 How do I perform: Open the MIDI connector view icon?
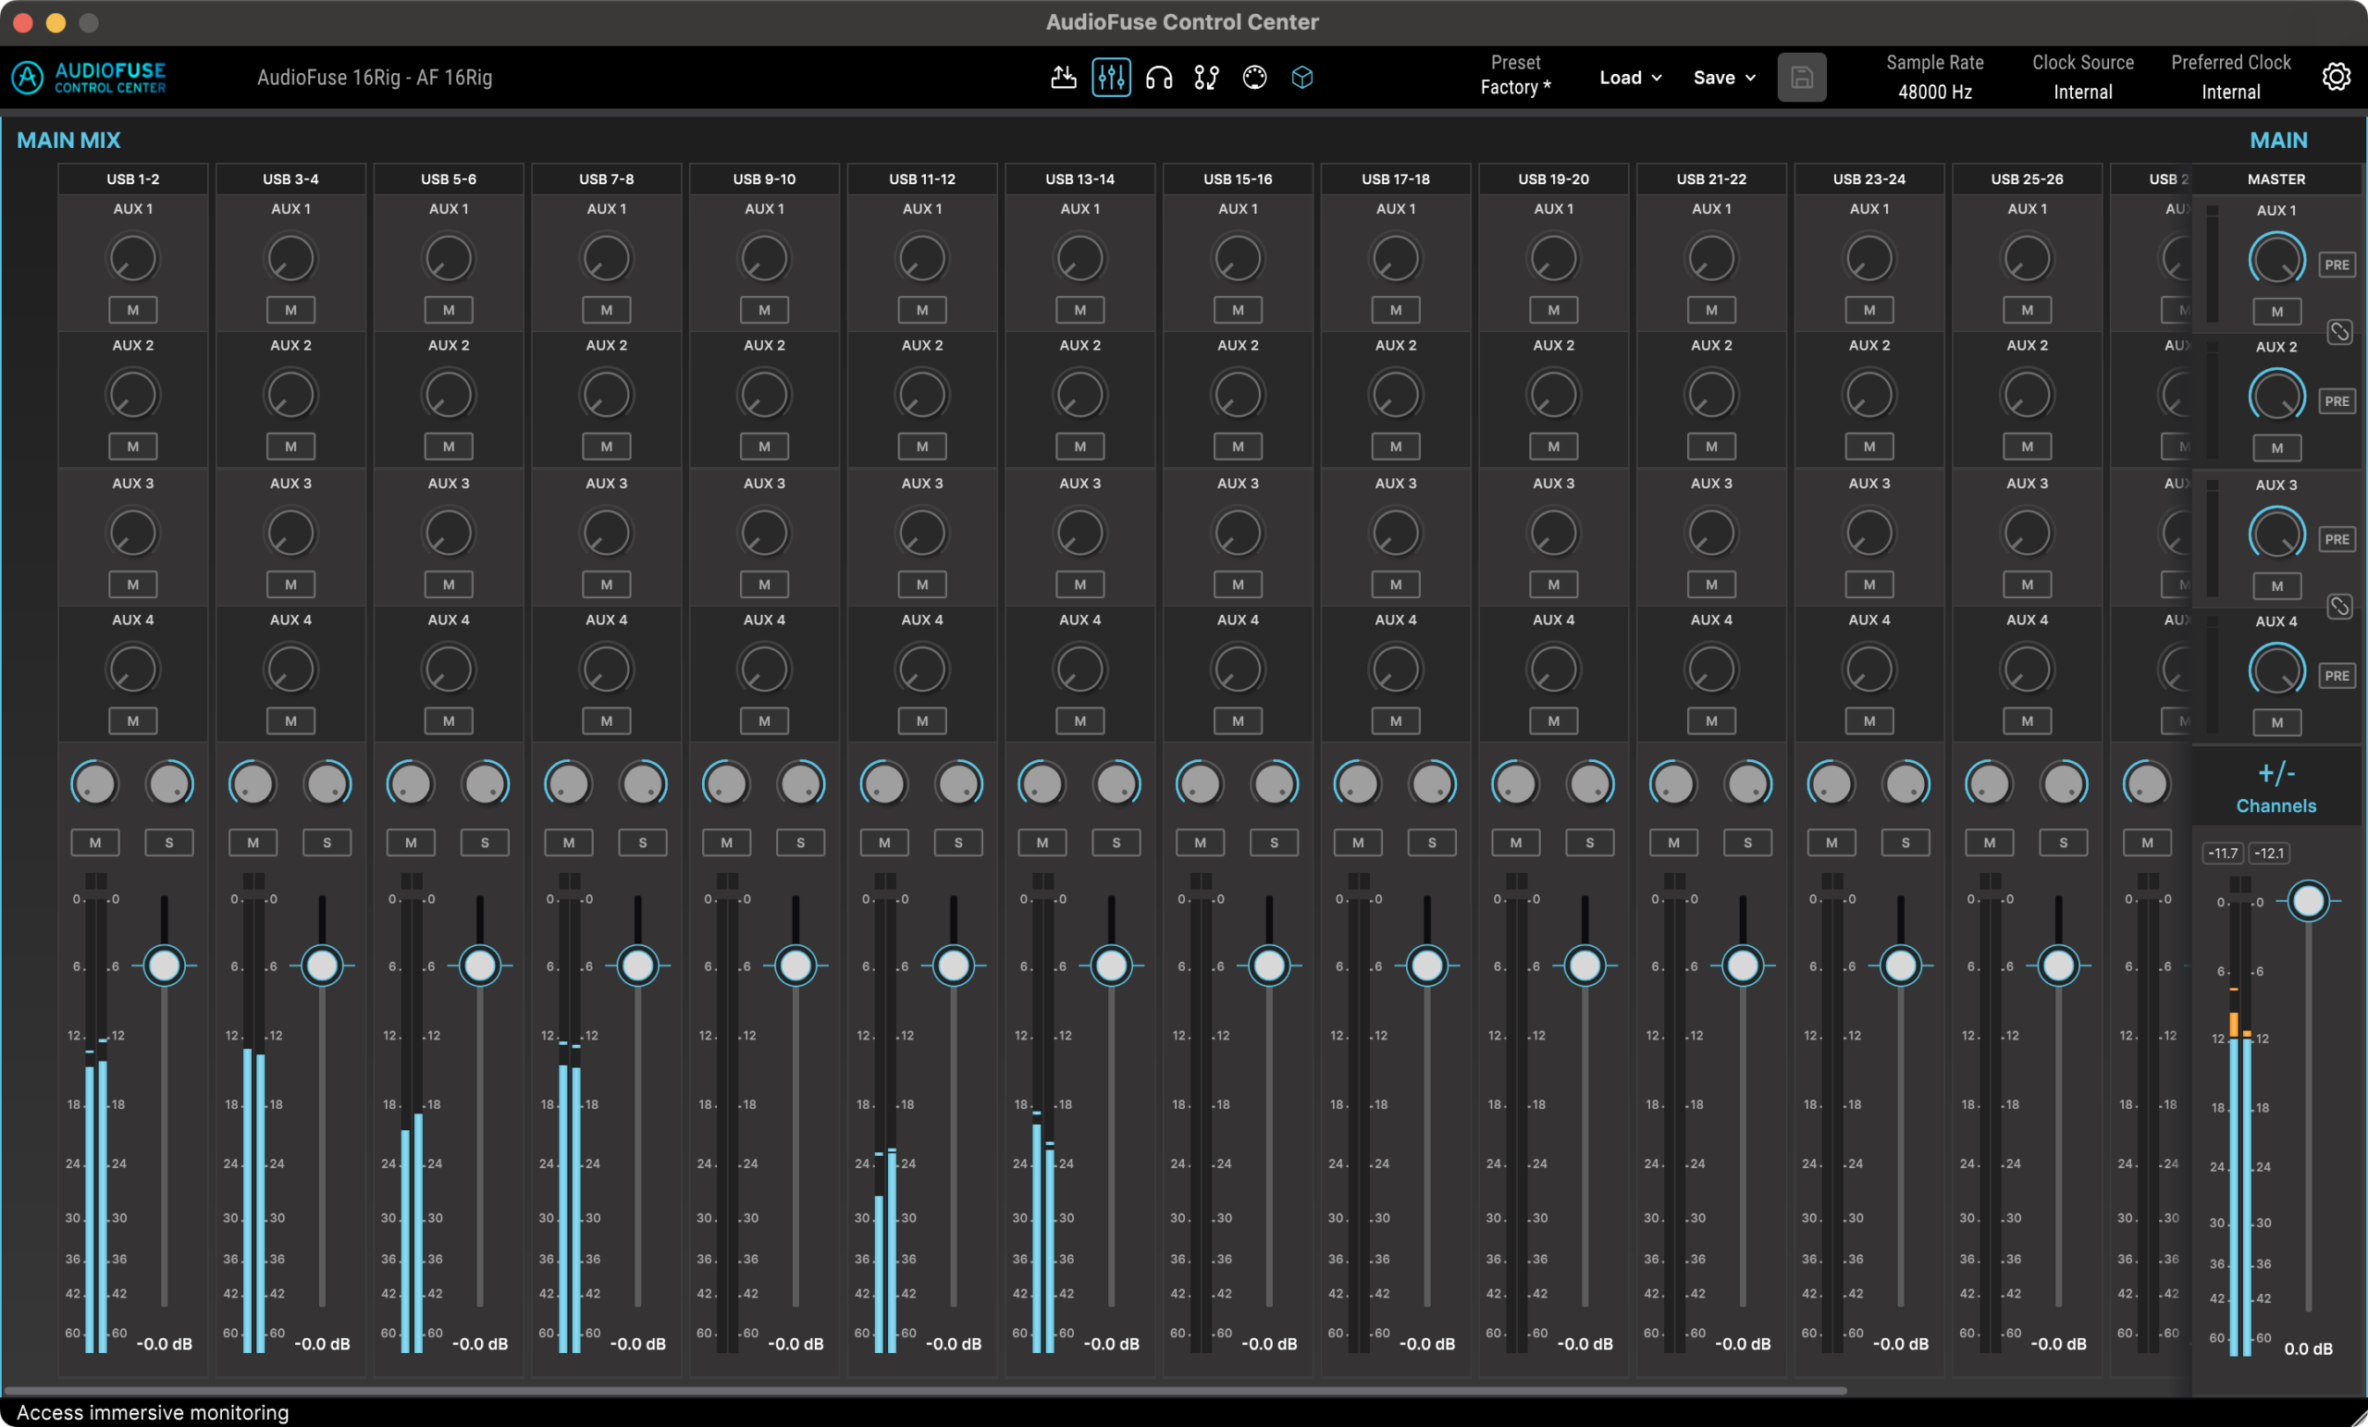[1254, 78]
